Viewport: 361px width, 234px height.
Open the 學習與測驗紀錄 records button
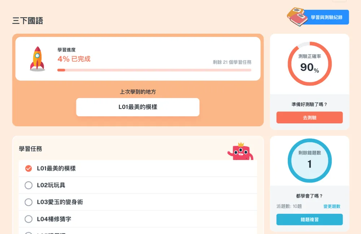coord(326,17)
